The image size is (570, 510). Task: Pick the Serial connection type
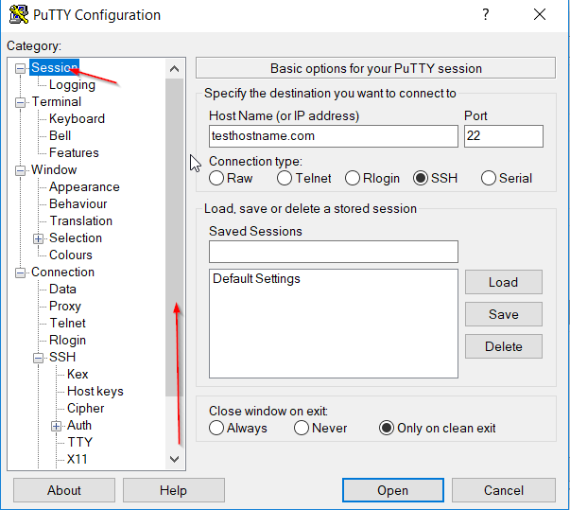coord(489,178)
